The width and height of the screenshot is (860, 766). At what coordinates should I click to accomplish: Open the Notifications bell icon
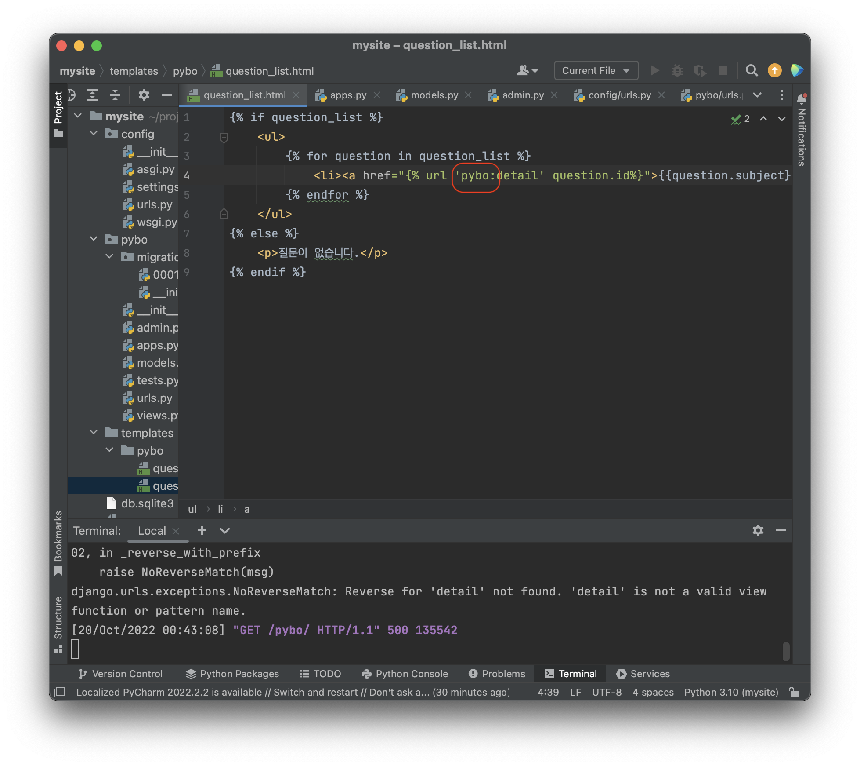[802, 98]
